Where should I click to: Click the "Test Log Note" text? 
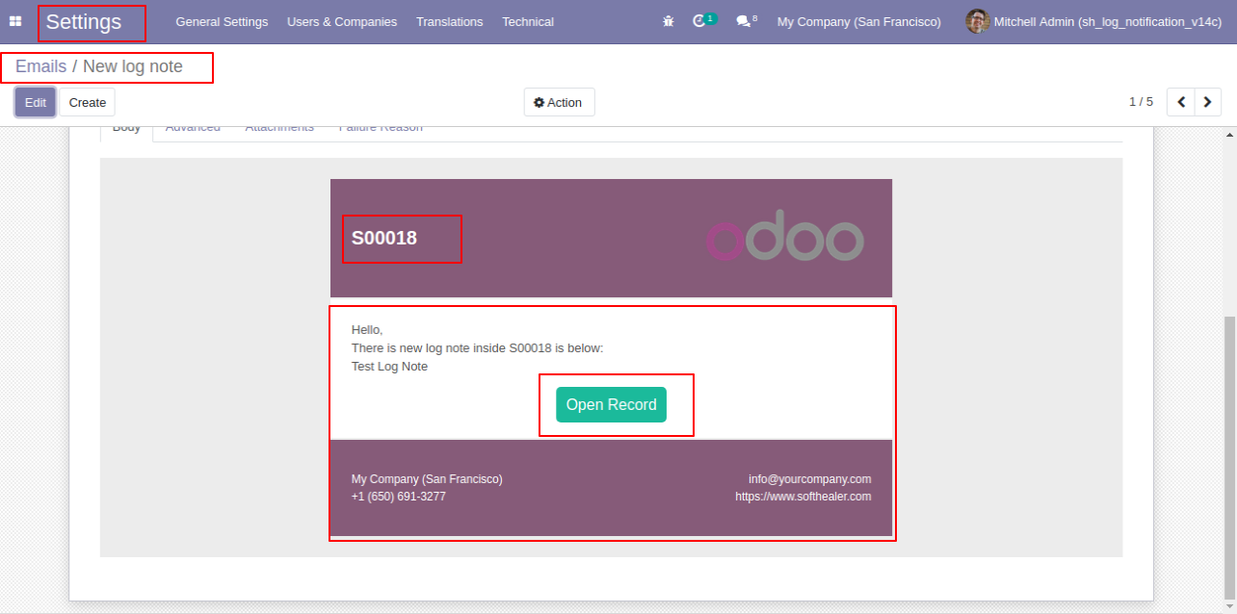(x=389, y=367)
